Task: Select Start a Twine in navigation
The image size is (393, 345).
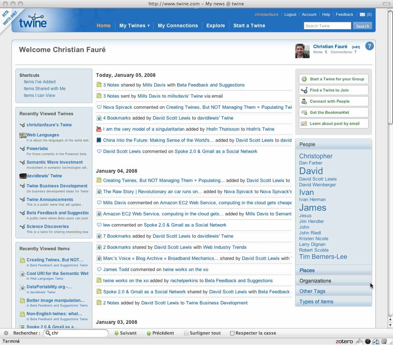Action: coord(249,25)
